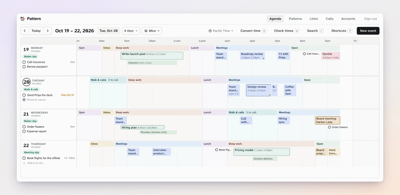Open the Links tab

(x=314, y=19)
